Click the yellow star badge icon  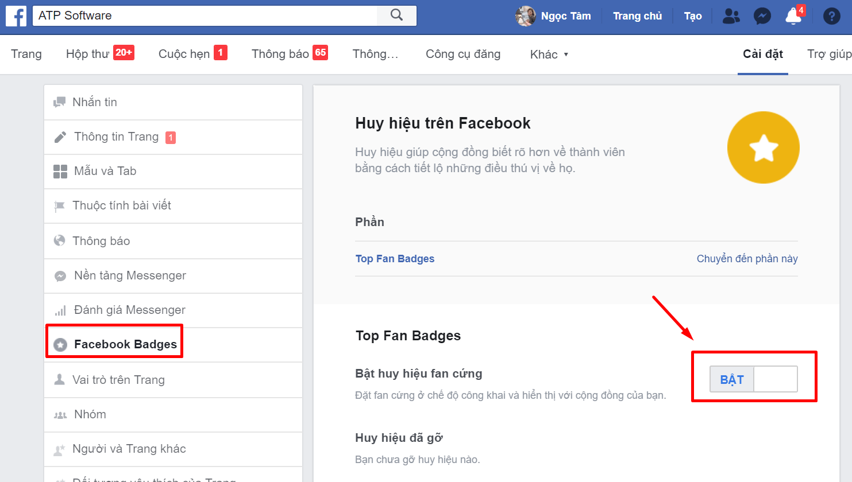click(x=763, y=147)
